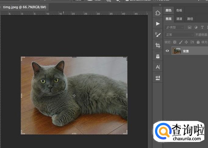Toggle lock transparent pixels in Layers panel
Image resolution: width=208 pixels, height=148 pixels.
point(175,42)
